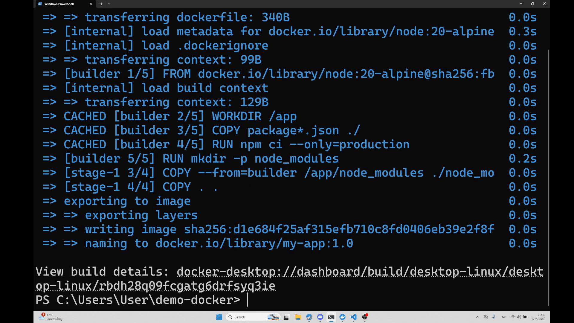Screen dimensions: 574x323
Task: Click the 'RUN mkdir -p node_modules' line
Action: (190, 159)
